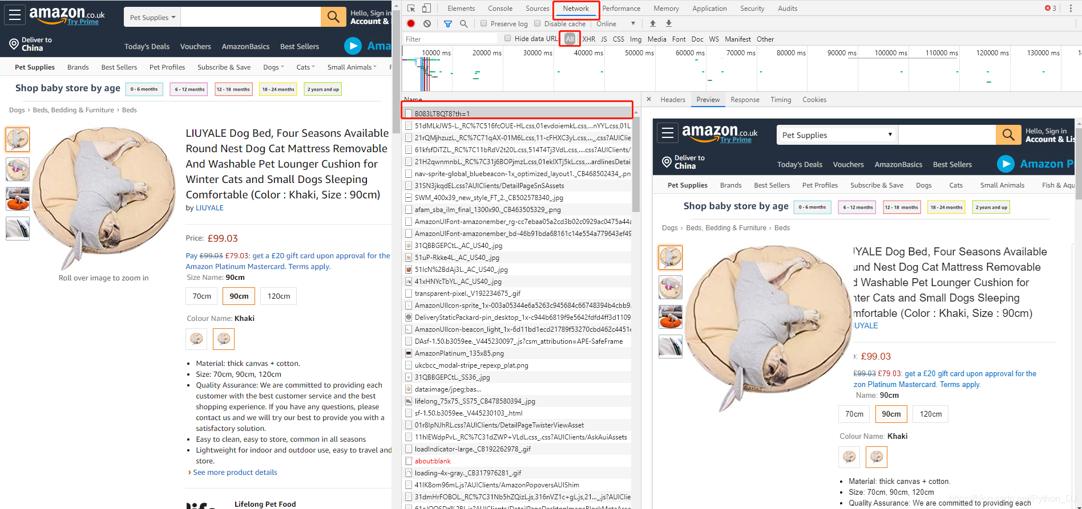
Task: Click the import HAR upload icon
Action: [653, 23]
